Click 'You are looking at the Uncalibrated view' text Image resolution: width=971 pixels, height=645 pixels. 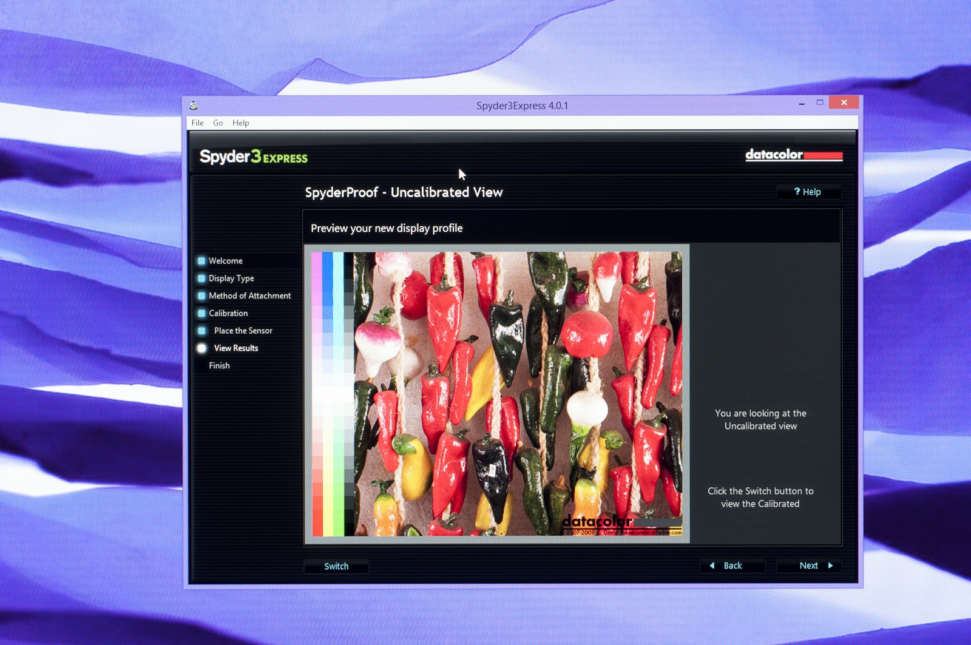click(760, 419)
